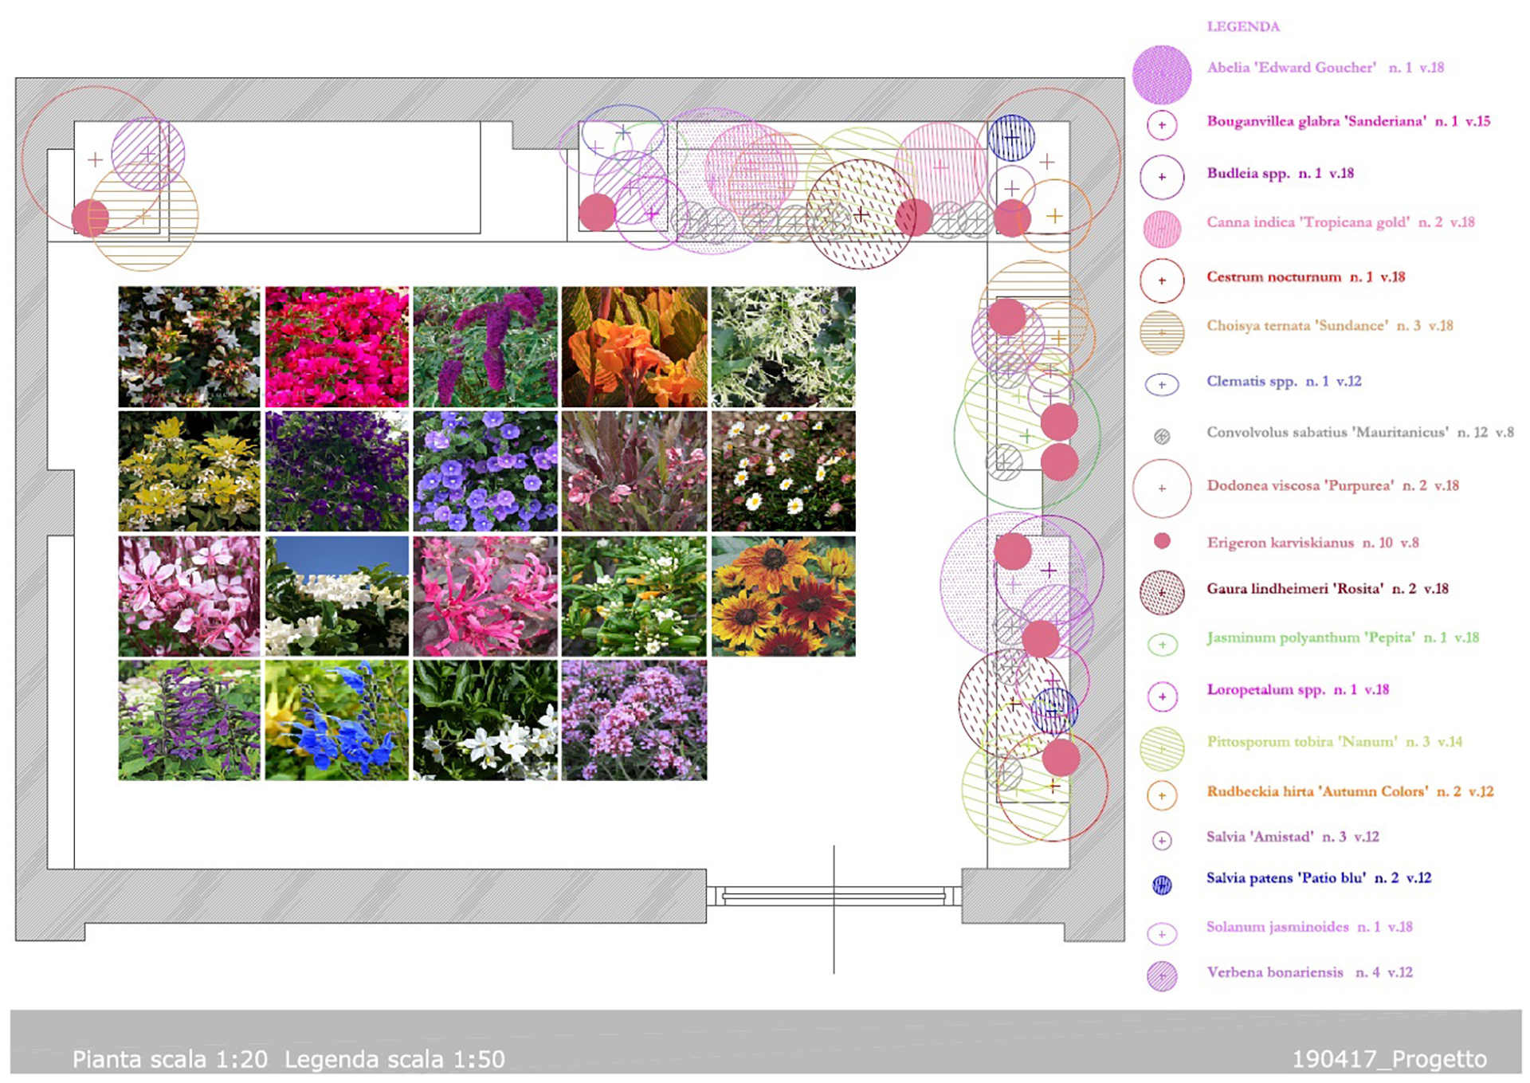Click the Abelia 'Edward Goucher' legend symbol
1530x1083 pixels.
(1162, 75)
